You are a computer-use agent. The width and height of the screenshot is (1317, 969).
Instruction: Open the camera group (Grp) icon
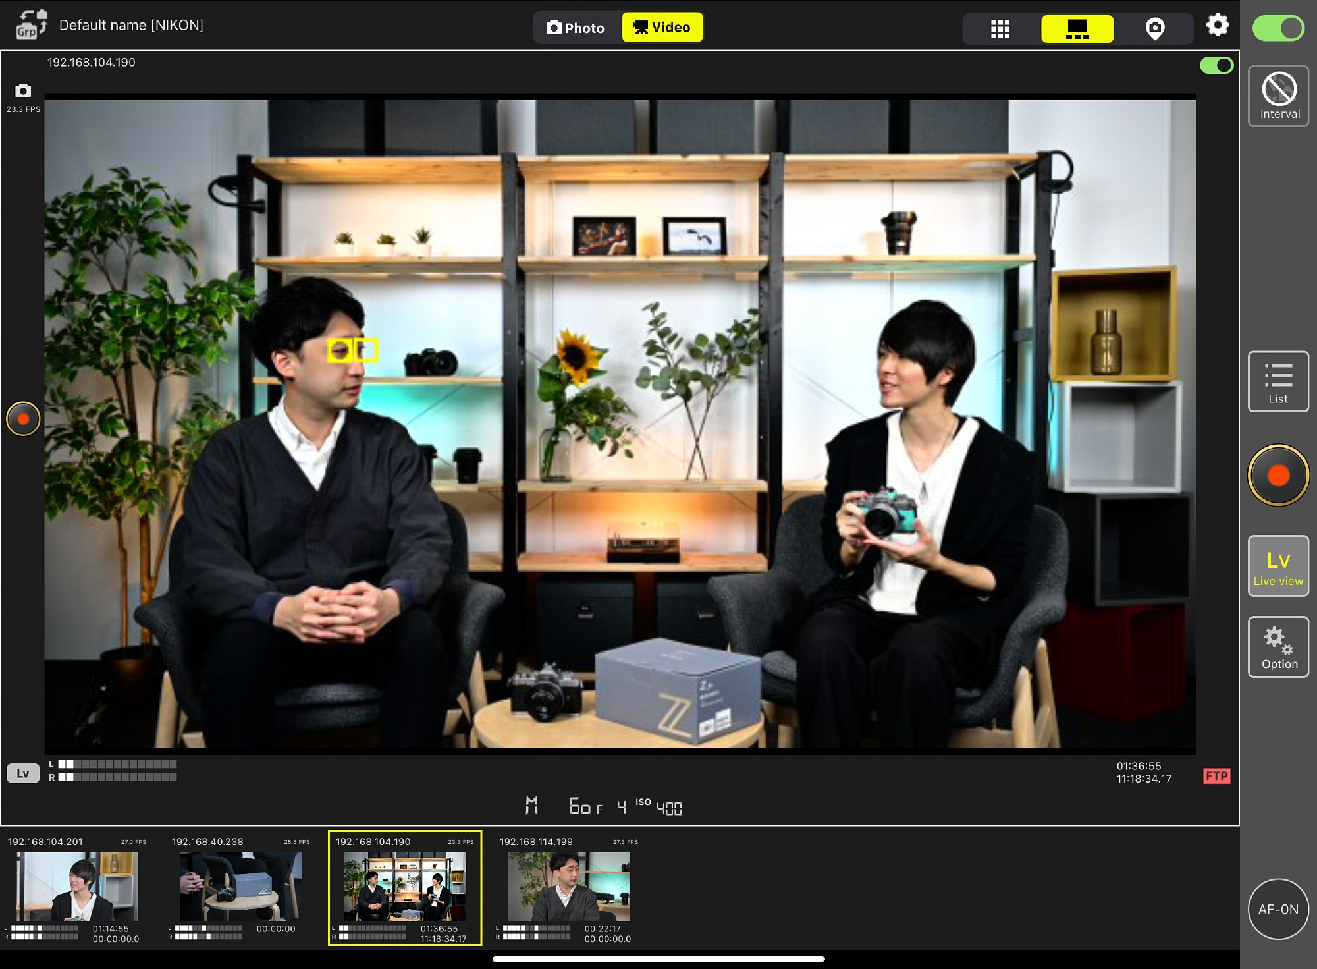click(x=31, y=24)
